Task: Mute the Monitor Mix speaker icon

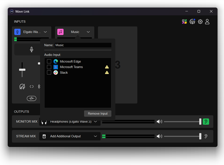Action: pyautogui.click(x=159, y=122)
